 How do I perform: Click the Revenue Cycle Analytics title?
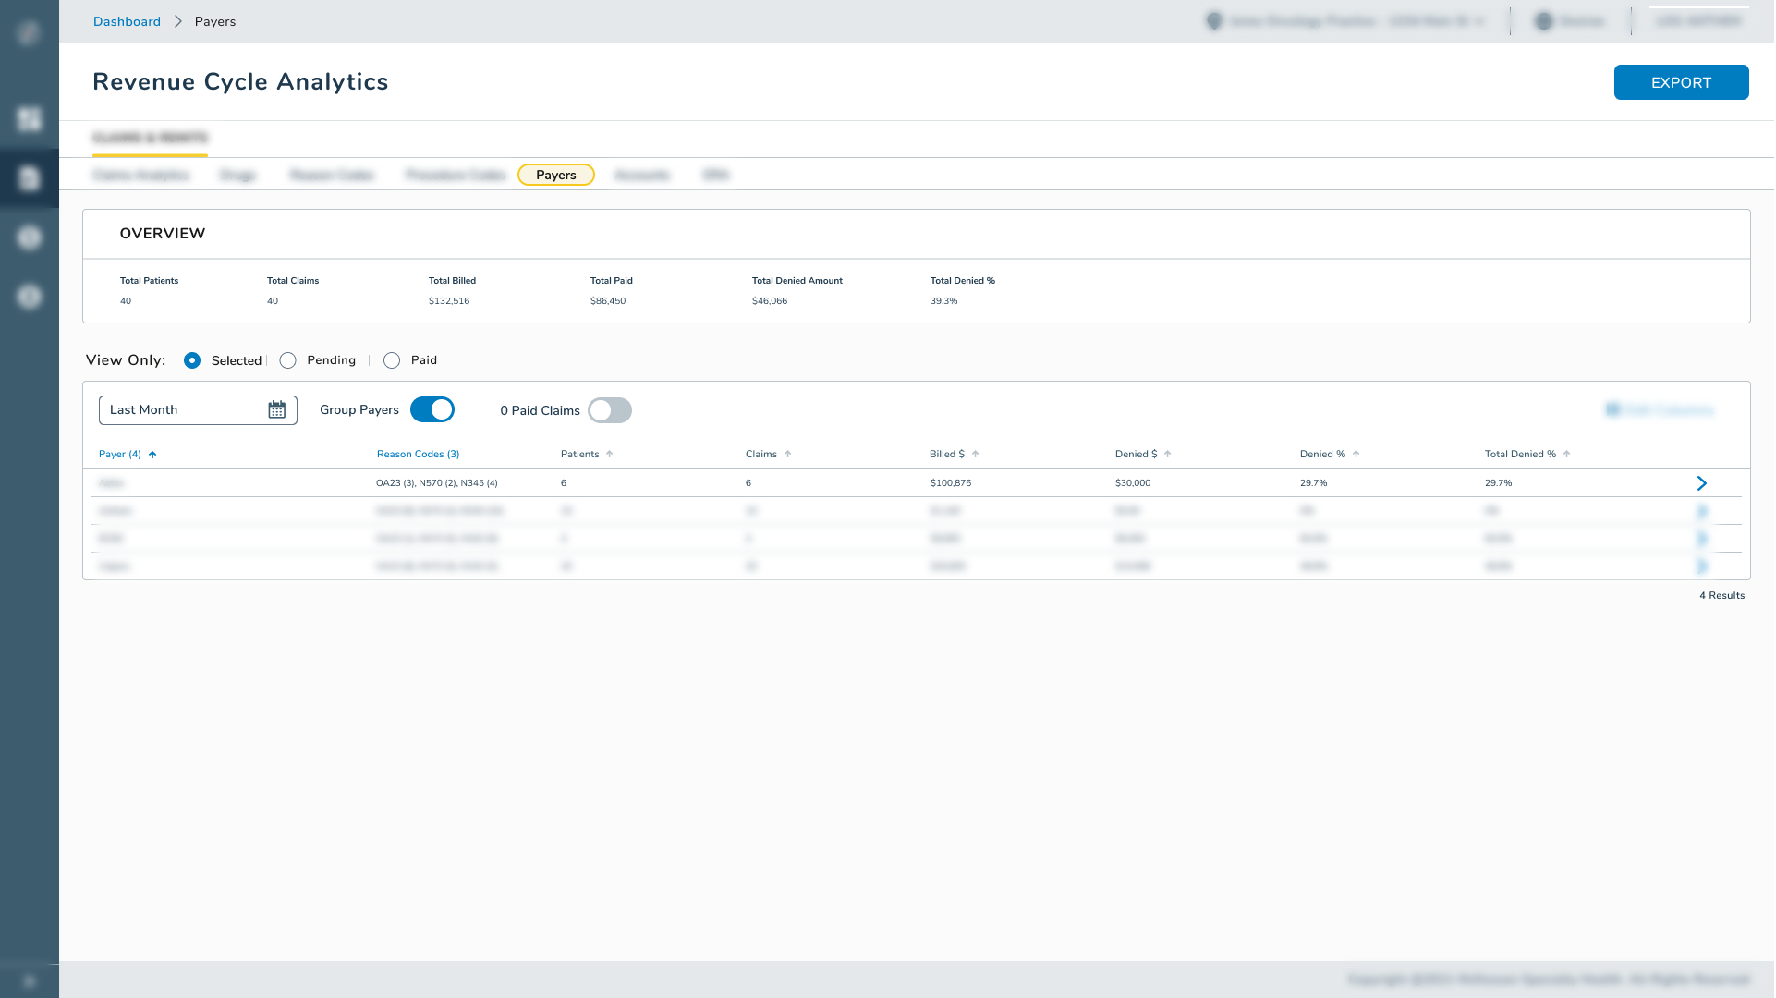[240, 82]
